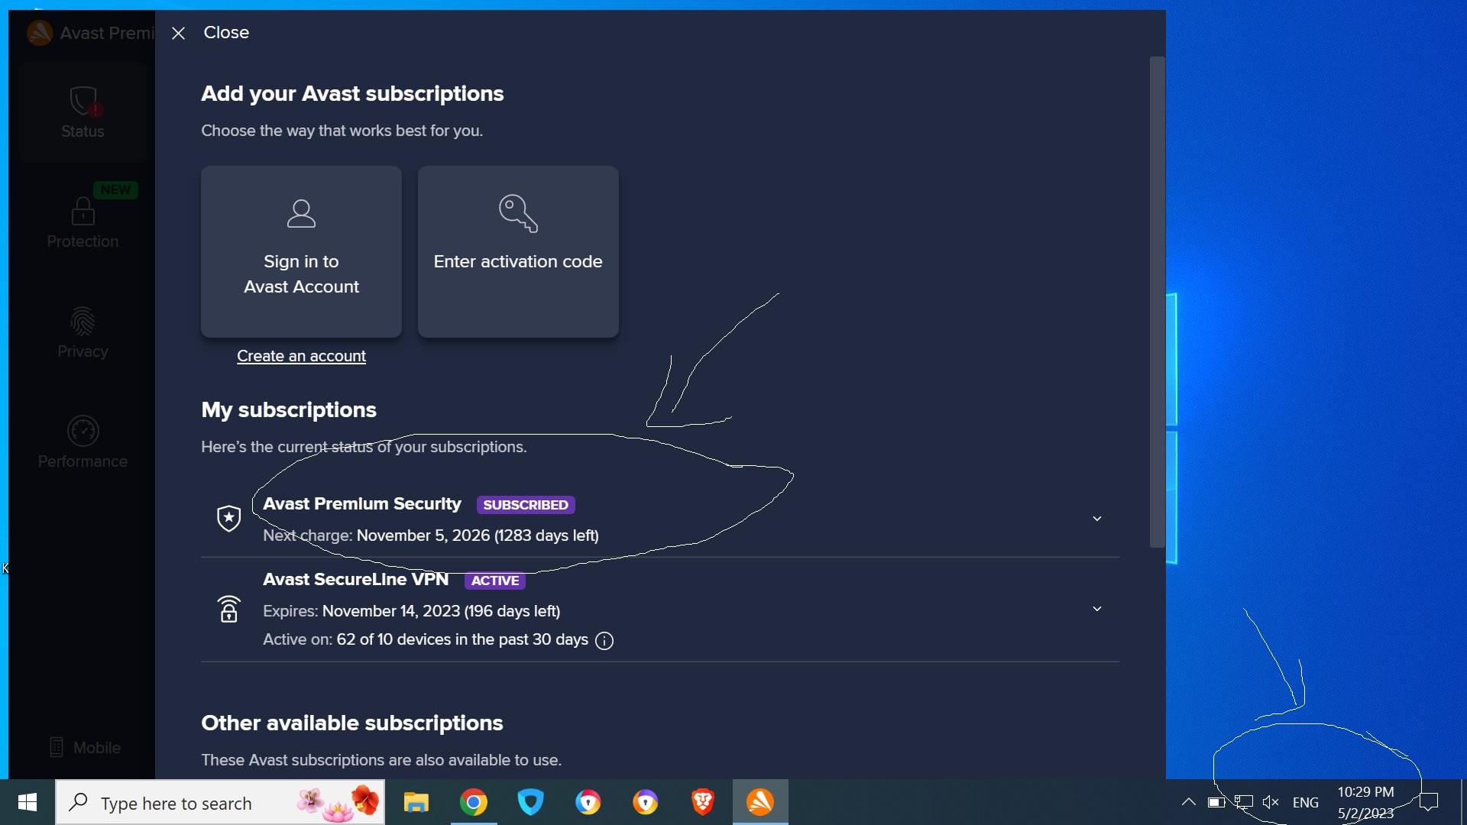Click the ACTIVE badge on SecureLine VPN
Screen dimensions: 1467x825
click(x=495, y=581)
